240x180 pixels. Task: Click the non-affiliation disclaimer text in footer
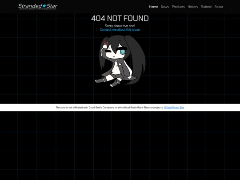(110, 108)
